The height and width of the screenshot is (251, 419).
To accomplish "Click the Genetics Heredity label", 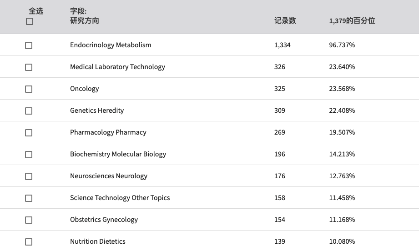I will click(x=97, y=110).
